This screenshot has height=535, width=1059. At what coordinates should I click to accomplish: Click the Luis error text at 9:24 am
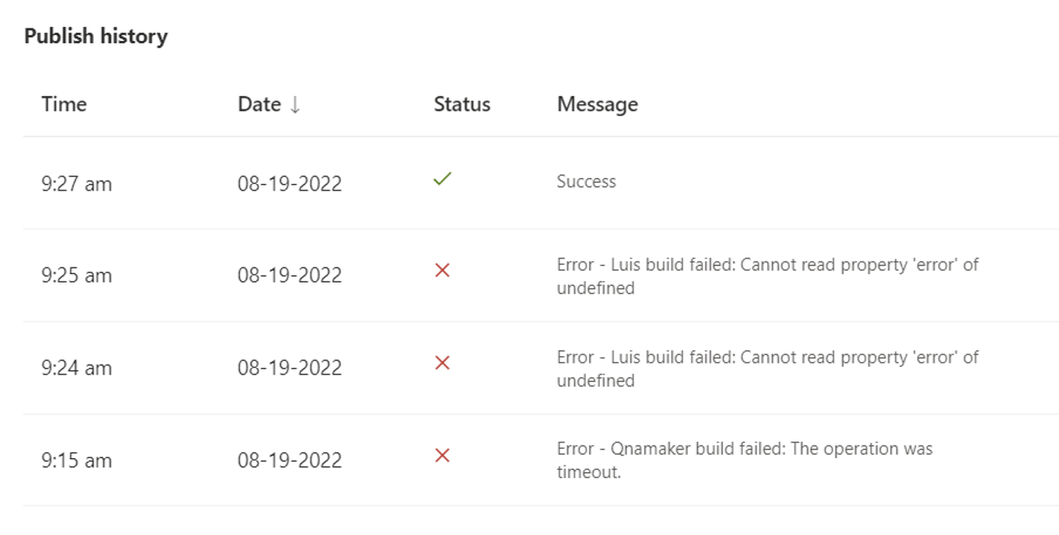(767, 368)
